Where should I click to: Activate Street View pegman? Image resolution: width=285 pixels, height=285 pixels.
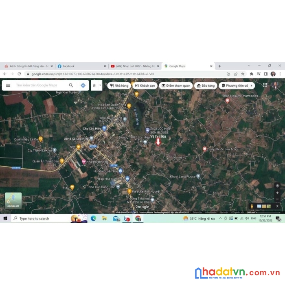pyautogui.click(x=252, y=206)
